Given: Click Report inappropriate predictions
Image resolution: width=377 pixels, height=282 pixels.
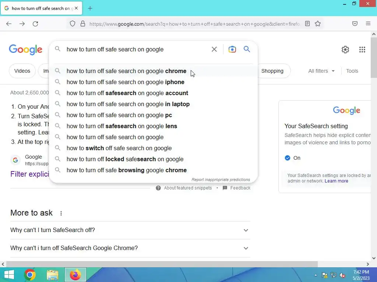Looking at the screenshot, I should coord(221,180).
